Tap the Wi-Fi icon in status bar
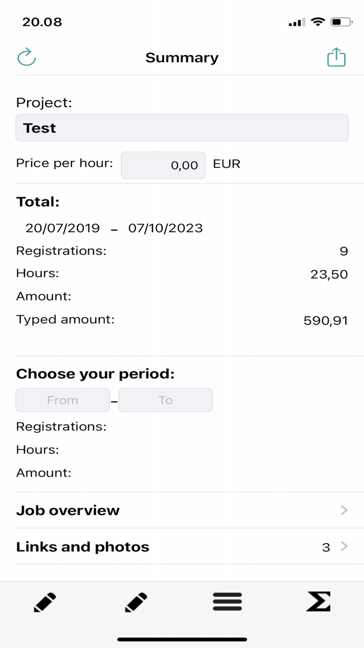The image size is (364, 648). tap(318, 22)
